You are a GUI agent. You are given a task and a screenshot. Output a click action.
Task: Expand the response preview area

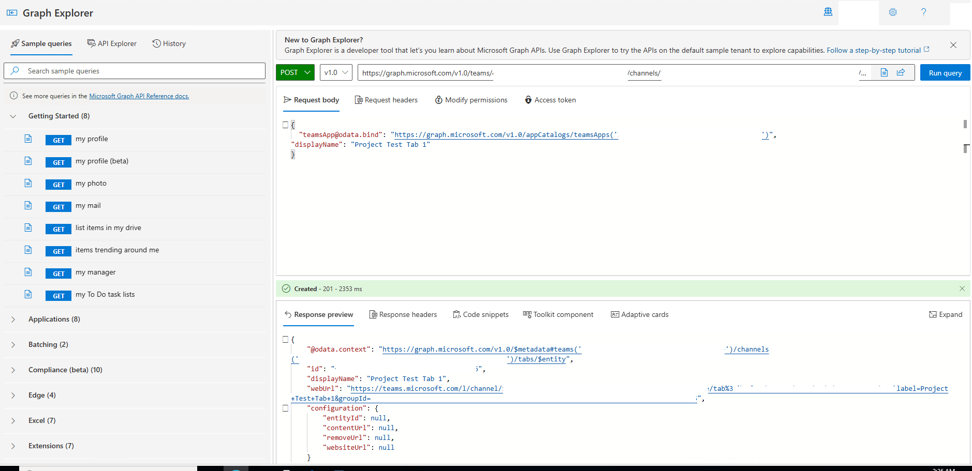coord(946,314)
